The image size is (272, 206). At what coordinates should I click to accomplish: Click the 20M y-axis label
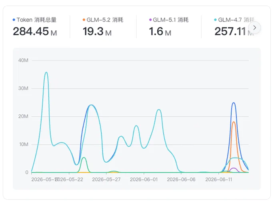click(x=23, y=116)
